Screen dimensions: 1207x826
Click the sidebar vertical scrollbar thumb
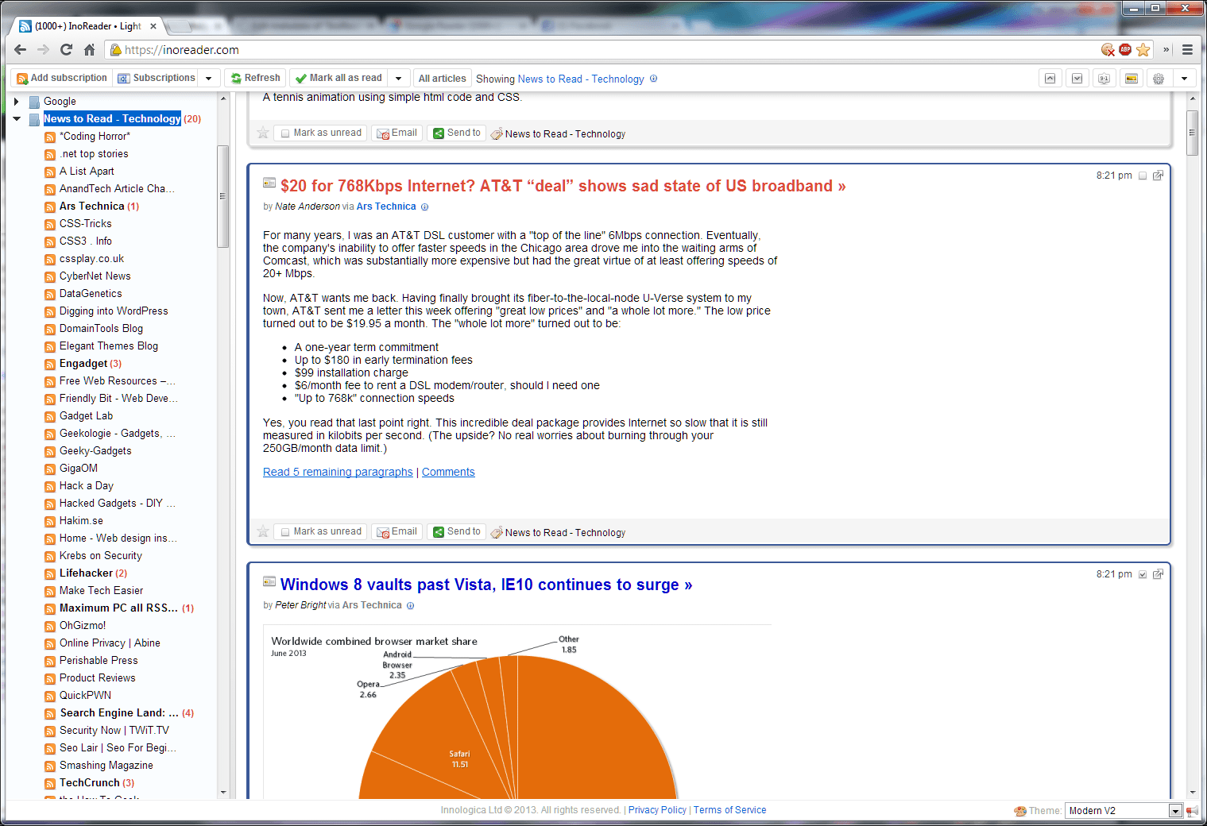(222, 197)
